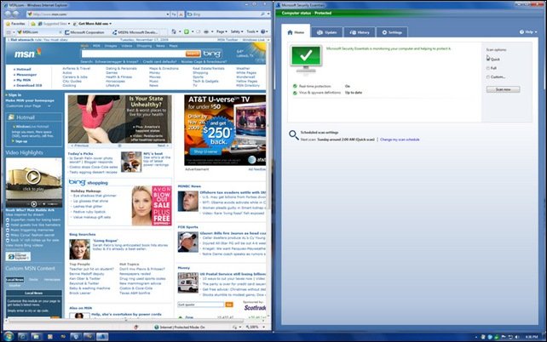This screenshot has width=547, height=342.
Task: Start the scan with Scan now
Action: click(503, 89)
